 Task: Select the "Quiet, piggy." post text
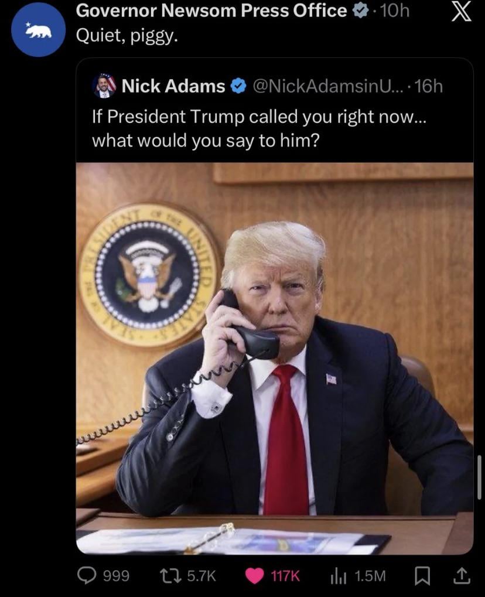pyautogui.click(x=127, y=36)
